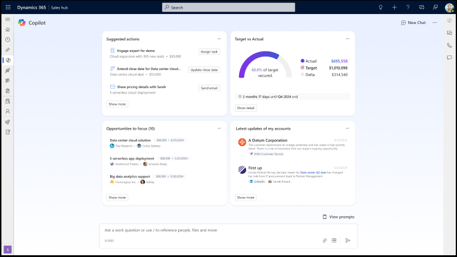
Task: Click the Actual legend purple dot
Action: click(x=302, y=61)
